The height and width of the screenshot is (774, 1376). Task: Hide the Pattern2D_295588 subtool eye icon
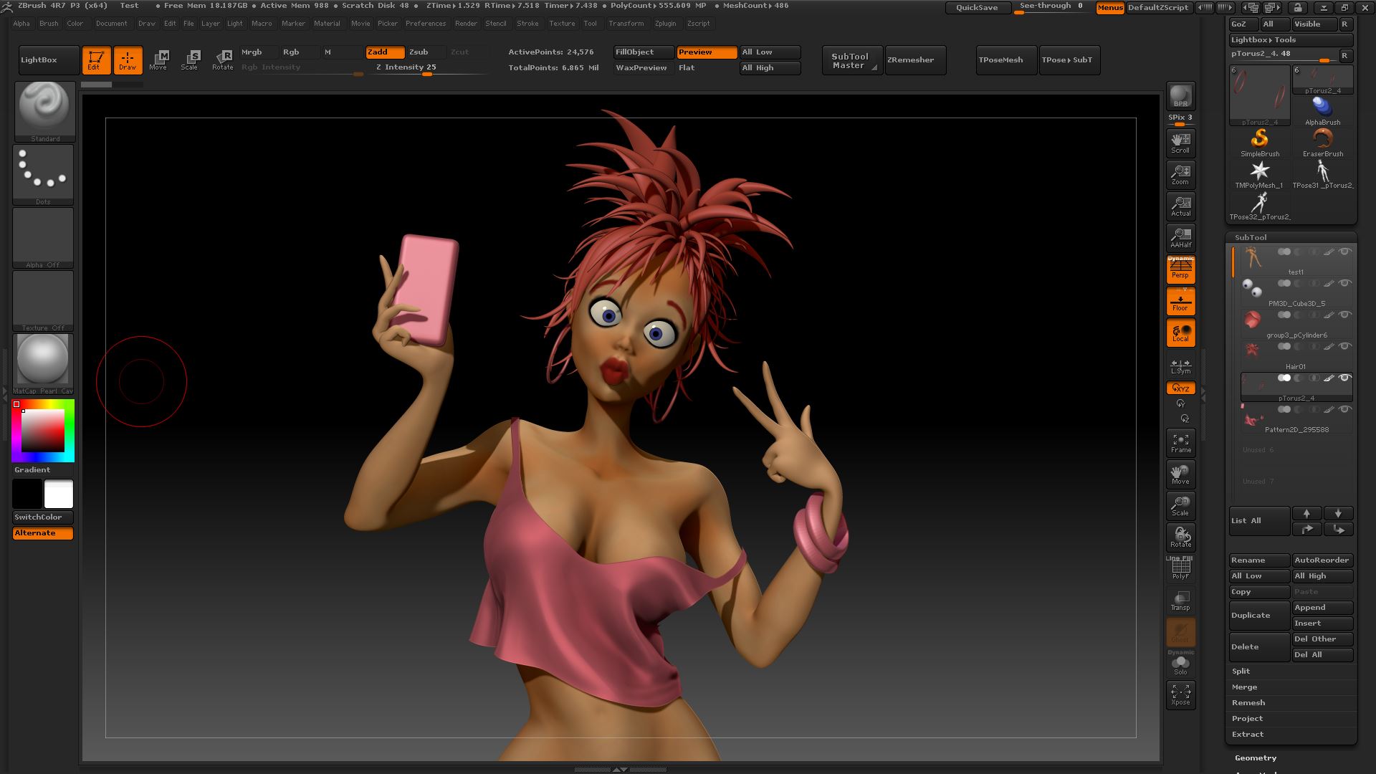click(1345, 409)
